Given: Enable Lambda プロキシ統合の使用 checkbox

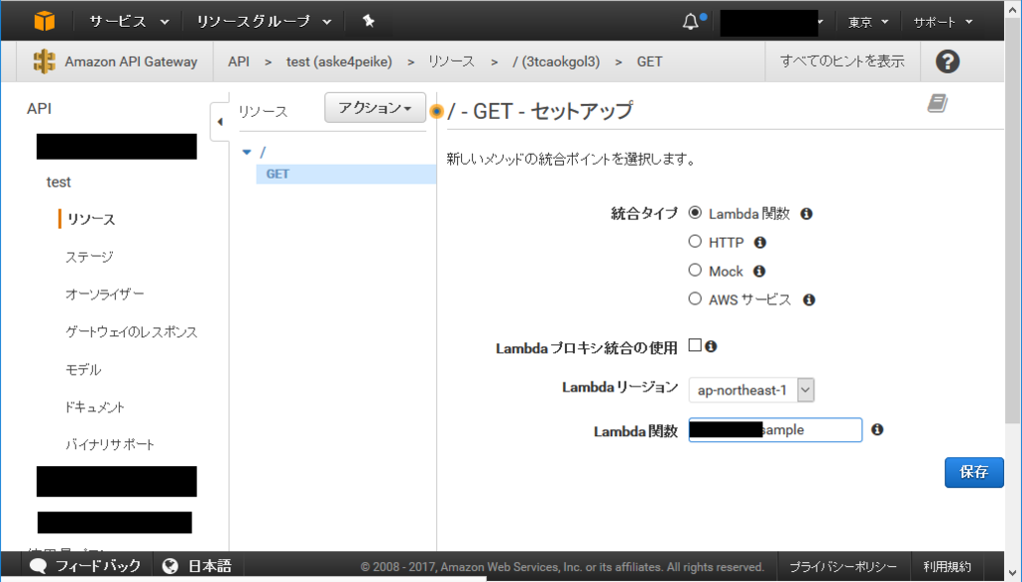Looking at the screenshot, I should 695,344.
